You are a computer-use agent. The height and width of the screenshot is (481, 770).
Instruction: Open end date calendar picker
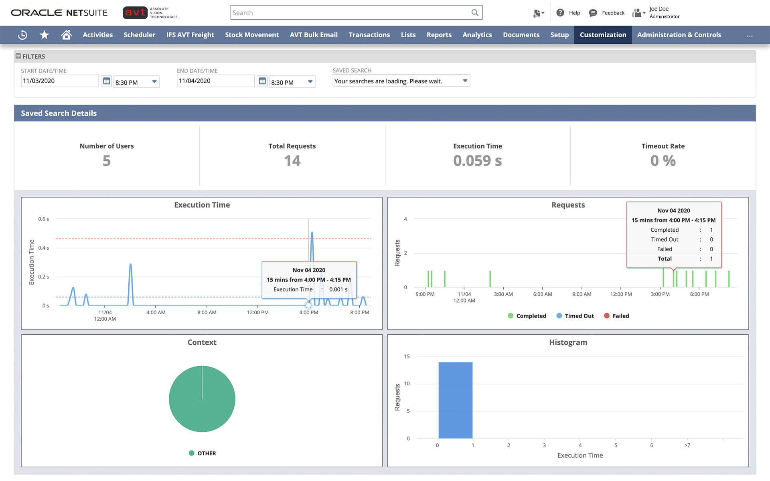tap(262, 81)
